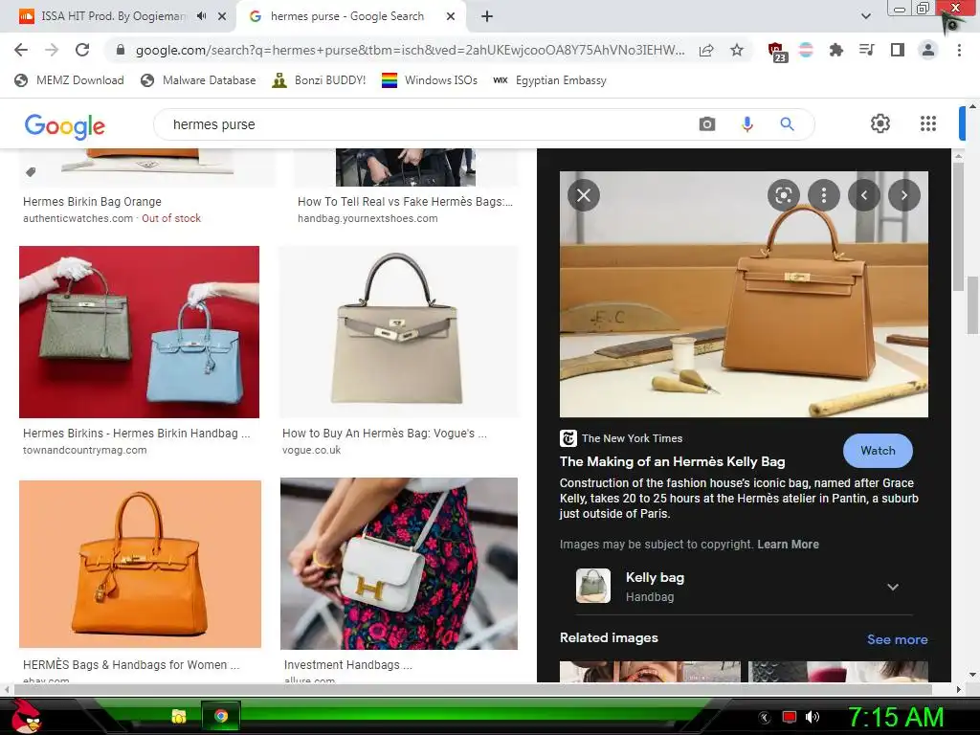The height and width of the screenshot is (735, 980).
Task: Click the browser forward arrow
Action: point(52,50)
